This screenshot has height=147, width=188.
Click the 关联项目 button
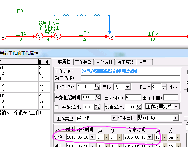[64, 129]
